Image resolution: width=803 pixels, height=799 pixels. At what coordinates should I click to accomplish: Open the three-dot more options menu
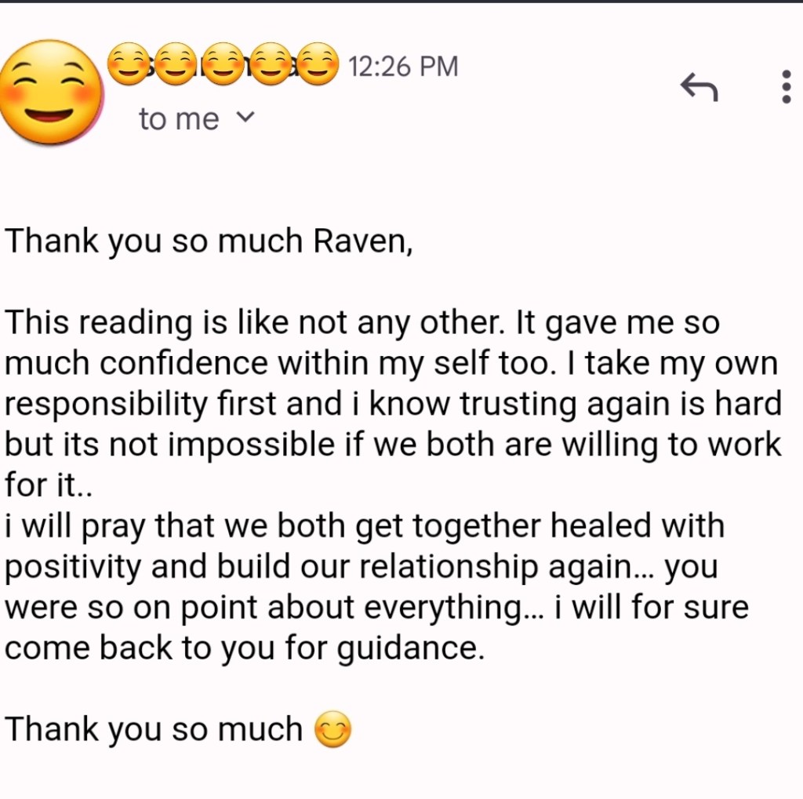[x=786, y=86]
